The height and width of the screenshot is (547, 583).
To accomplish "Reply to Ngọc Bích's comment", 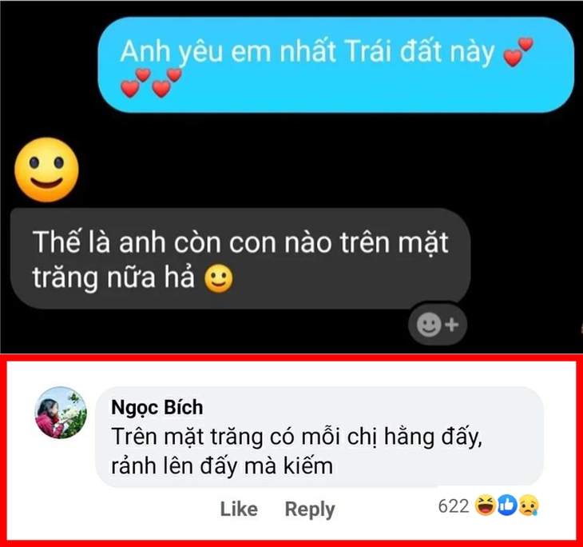I will 310,509.
